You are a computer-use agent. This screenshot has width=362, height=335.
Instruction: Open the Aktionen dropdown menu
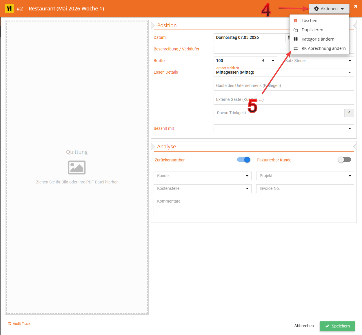coord(329,9)
